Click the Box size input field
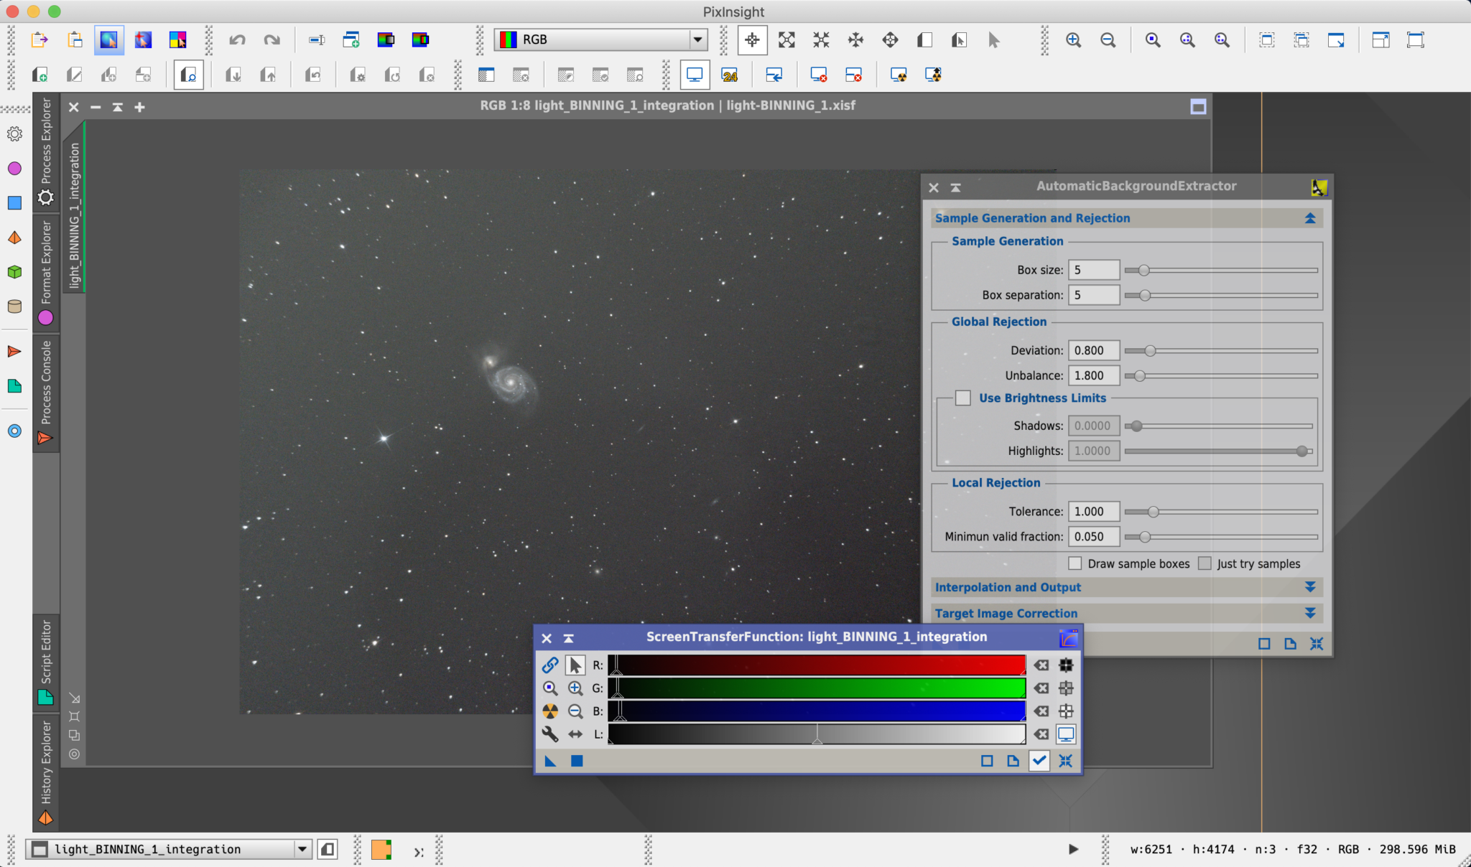1471x867 pixels. coord(1093,270)
